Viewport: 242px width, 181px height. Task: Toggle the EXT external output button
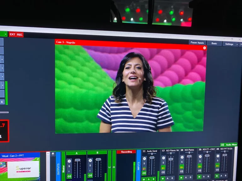[x=12, y=34]
